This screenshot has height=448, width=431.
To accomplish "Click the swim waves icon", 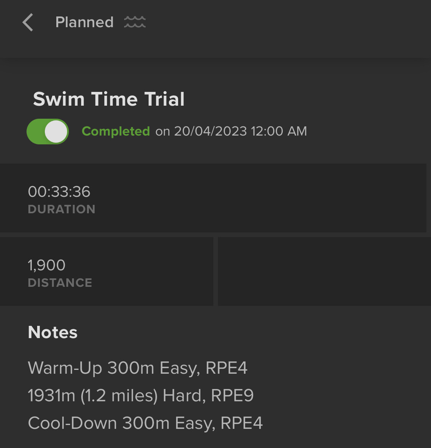I will tap(135, 22).
